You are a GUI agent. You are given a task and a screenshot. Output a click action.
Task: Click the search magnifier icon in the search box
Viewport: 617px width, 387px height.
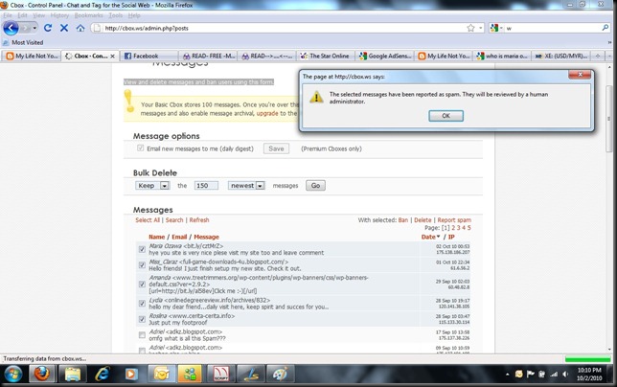(x=606, y=28)
